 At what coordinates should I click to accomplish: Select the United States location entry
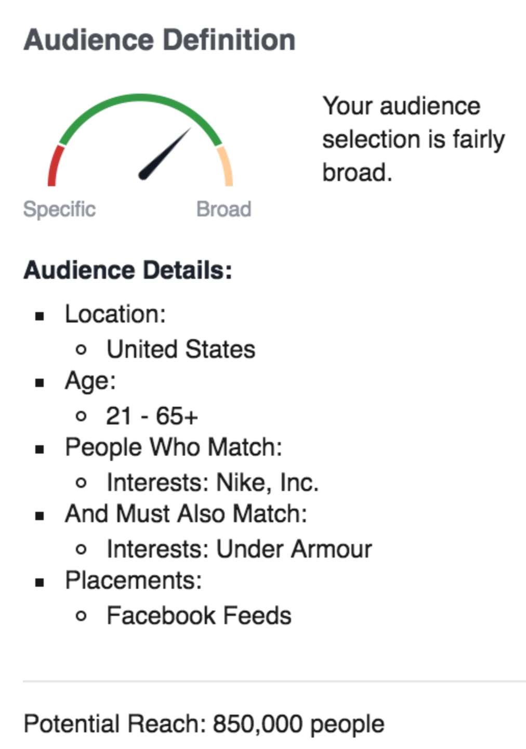pyautogui.click(x=181, y=349)
